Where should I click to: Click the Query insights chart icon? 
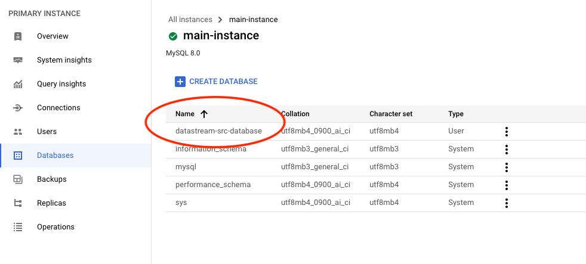coord(18,84)
